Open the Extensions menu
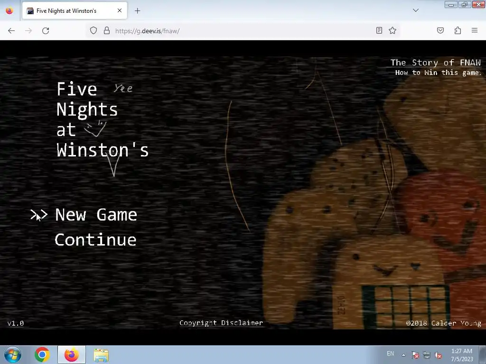The image size is (486, 364). click(458, 30)
